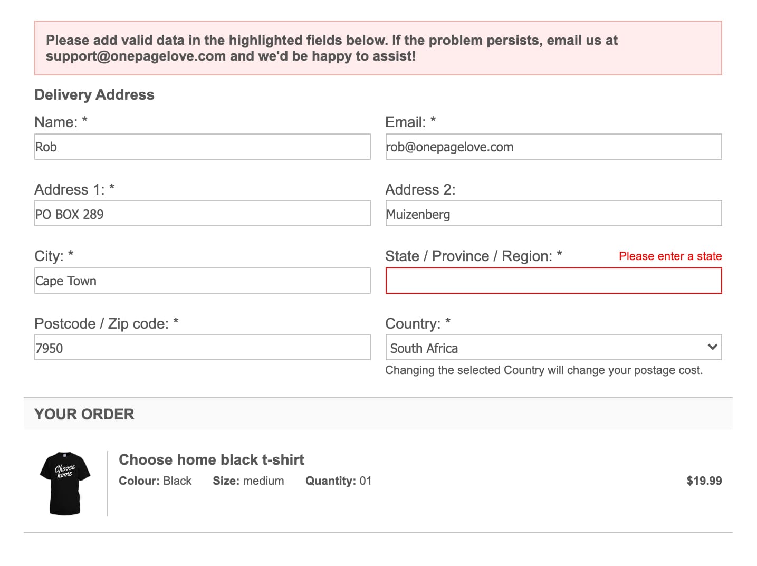
Task: Click the $19.99 item price
Action: (x=704, y=481)
